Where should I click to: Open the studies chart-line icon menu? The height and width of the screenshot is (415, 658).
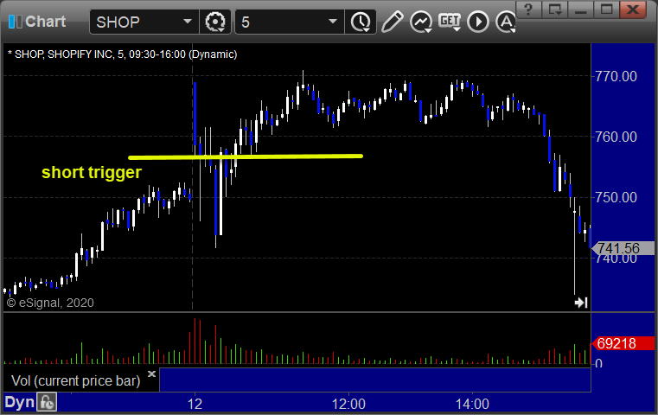click(421, 22)
